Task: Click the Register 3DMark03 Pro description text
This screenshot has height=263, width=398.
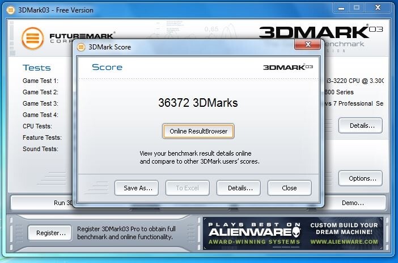Action: pyautogui.click(x=126, y=233)
